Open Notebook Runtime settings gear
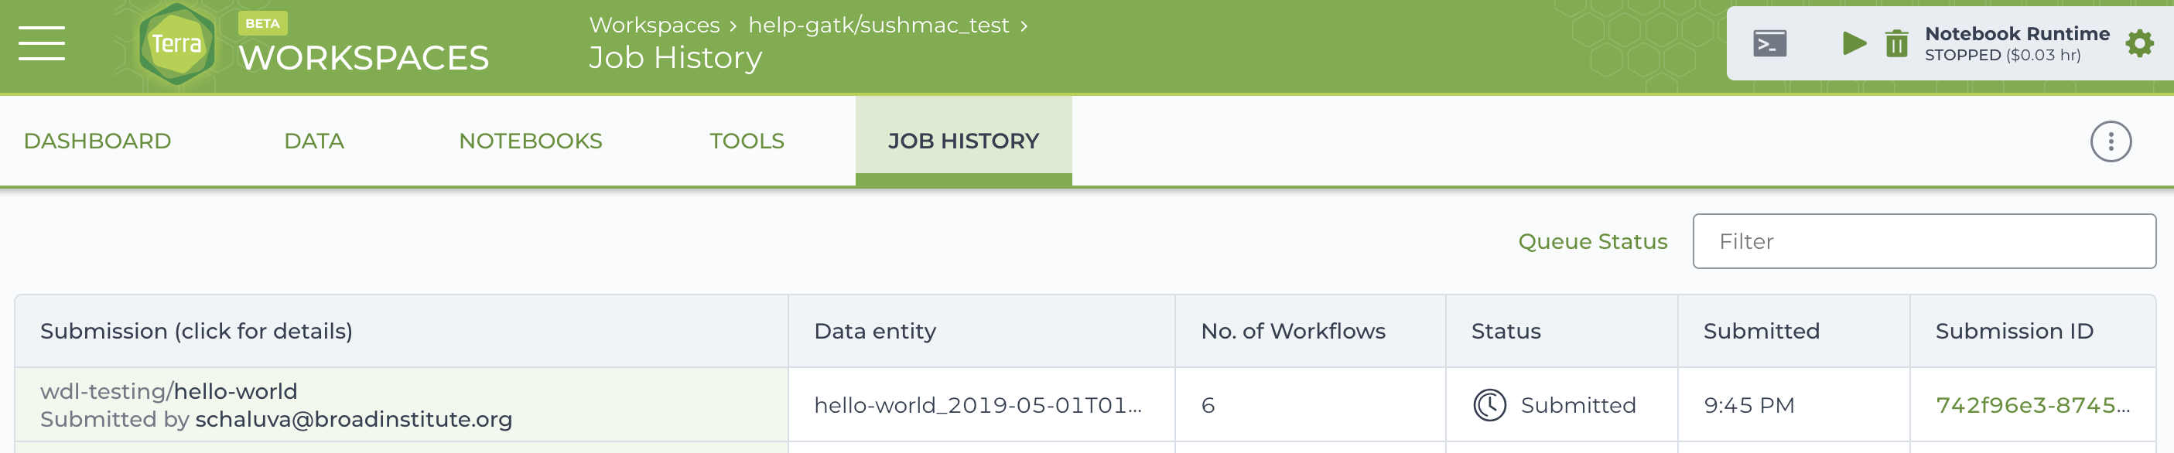 point(2139,43)
